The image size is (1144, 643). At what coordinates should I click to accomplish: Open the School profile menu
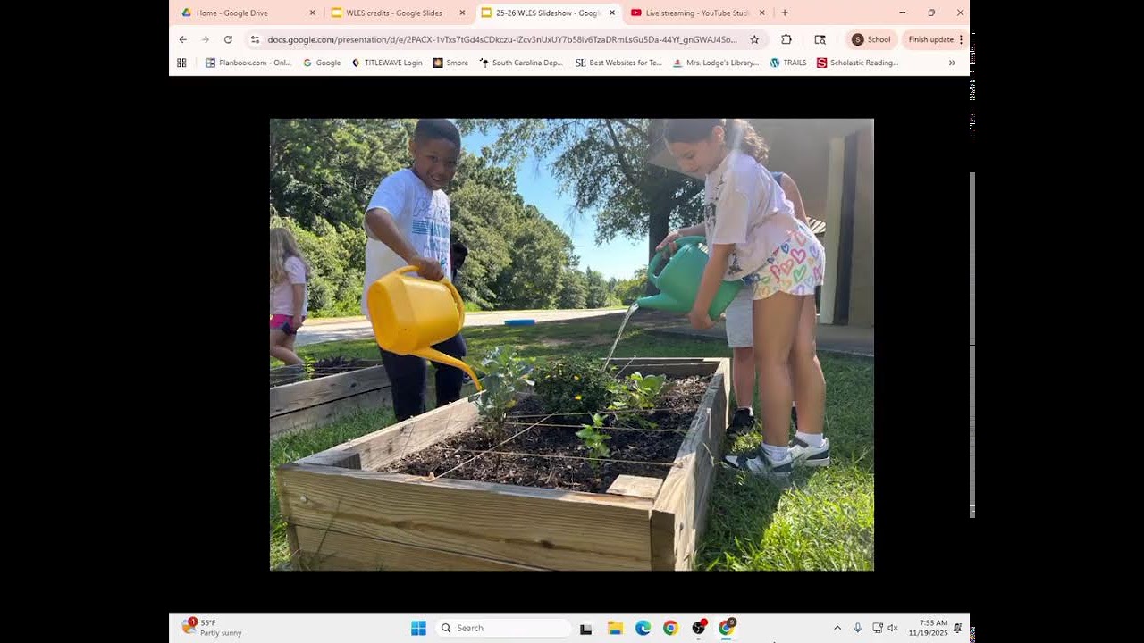(x=871, y=39)
